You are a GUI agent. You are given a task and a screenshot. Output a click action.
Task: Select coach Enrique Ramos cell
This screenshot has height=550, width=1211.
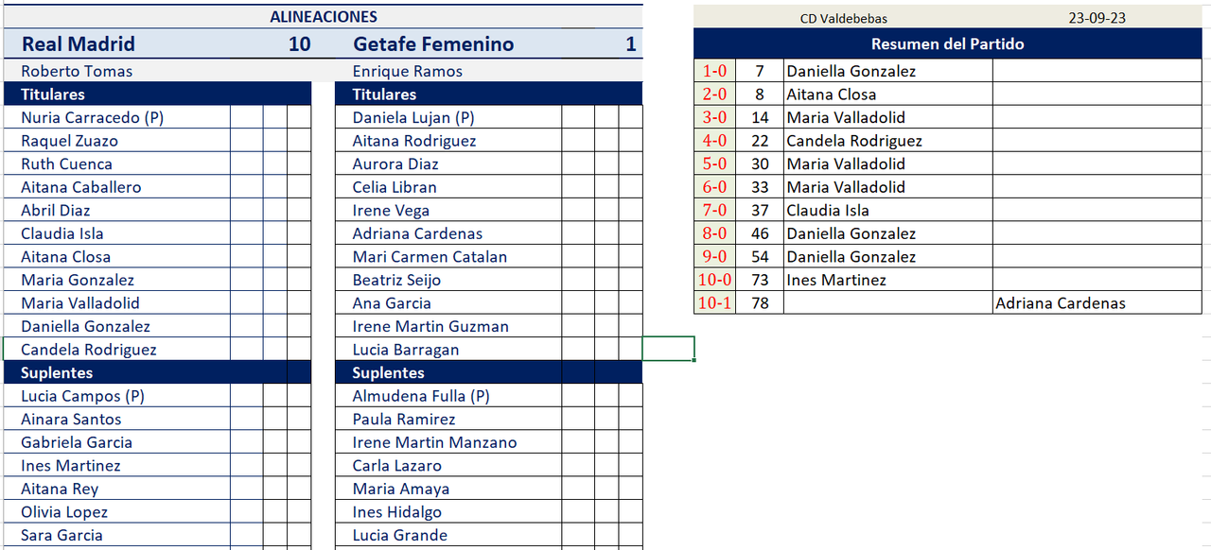(408, 71)
